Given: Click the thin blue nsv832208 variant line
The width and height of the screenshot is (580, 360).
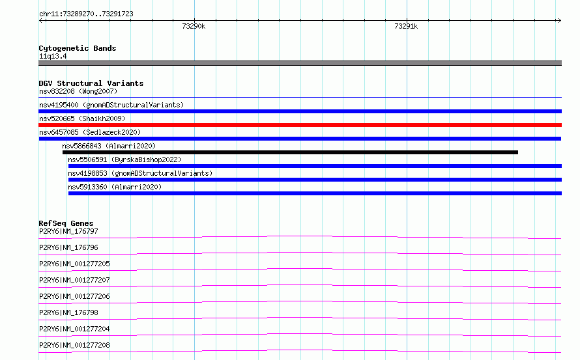Looking at the screenshot, I should [300, 97].
